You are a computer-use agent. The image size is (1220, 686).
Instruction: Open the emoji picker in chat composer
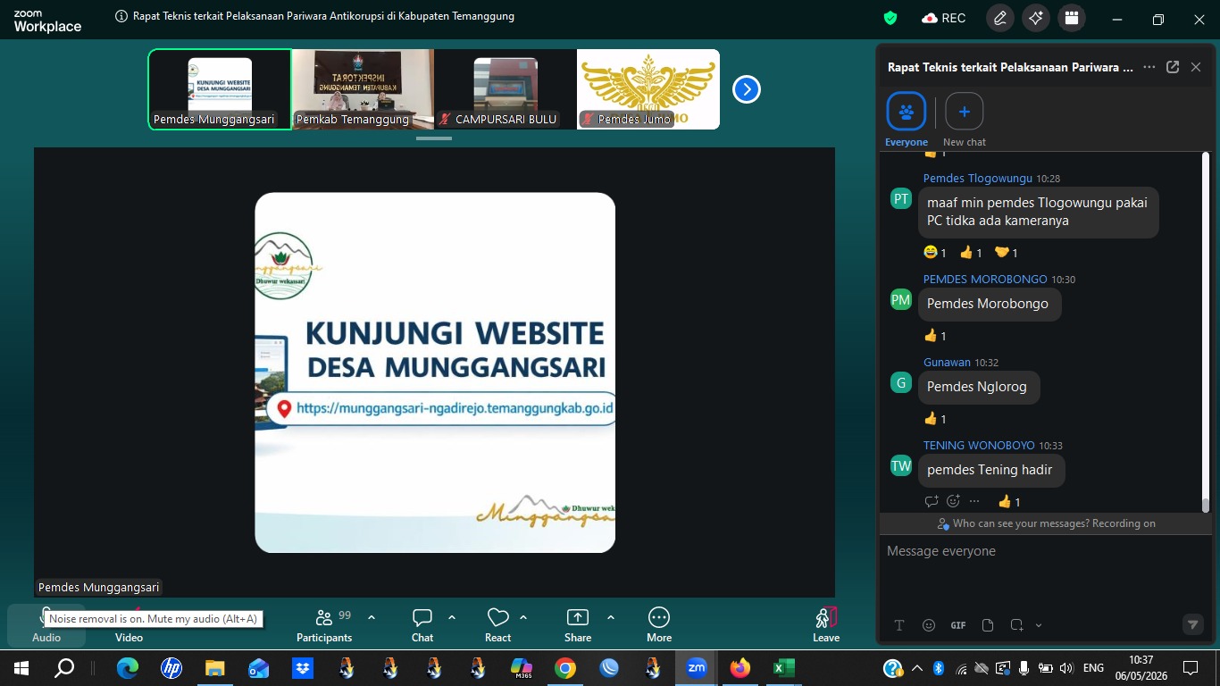929,625
